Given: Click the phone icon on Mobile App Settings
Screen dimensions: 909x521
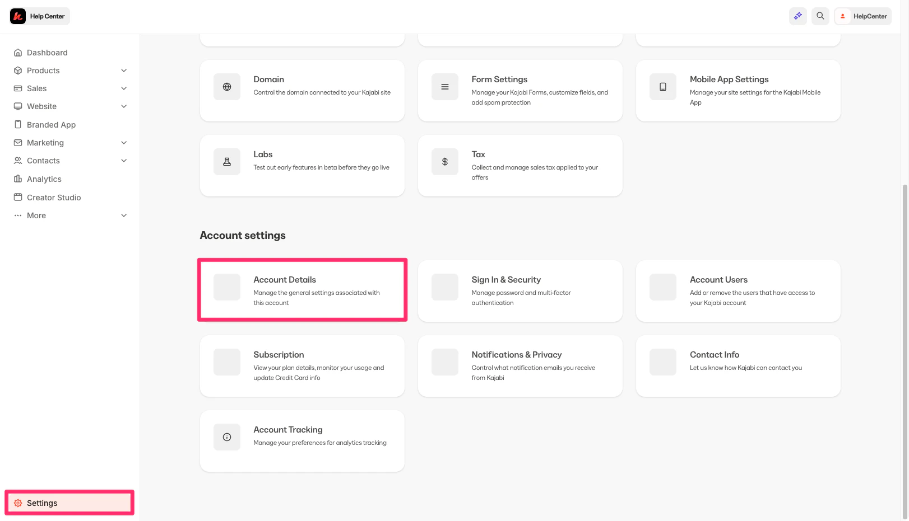Looking at the screenshot, I should (x=662, y=86).
